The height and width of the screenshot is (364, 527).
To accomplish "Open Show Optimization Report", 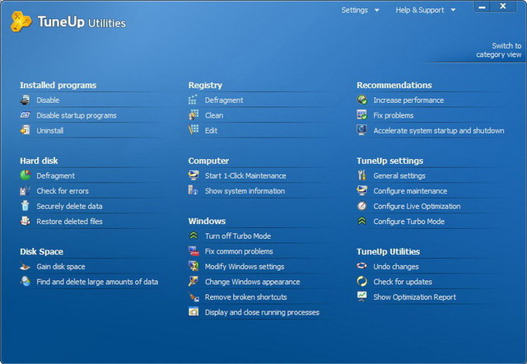I will (414, 297).
